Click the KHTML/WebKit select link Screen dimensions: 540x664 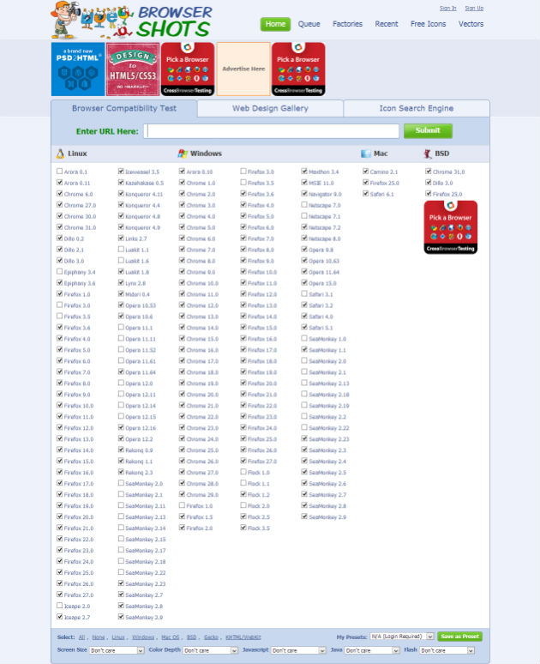243,637
